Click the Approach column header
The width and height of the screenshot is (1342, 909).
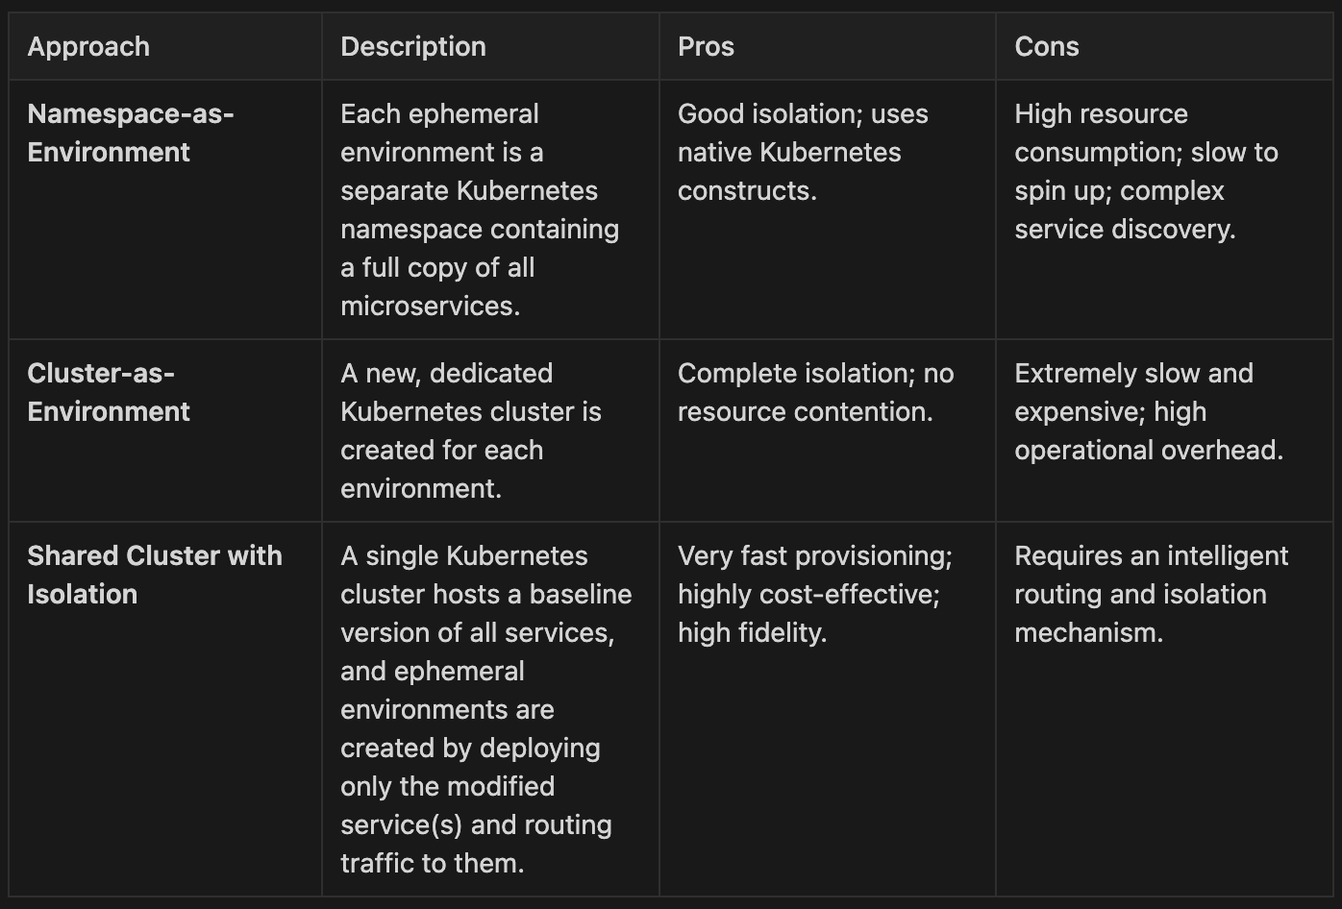tap(88, 46)
